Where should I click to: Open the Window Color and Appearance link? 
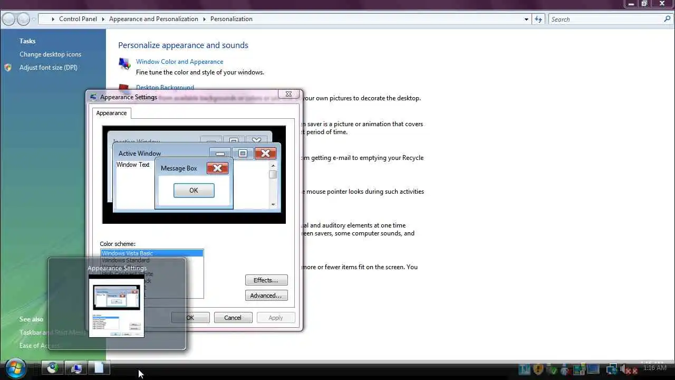(x=179, y=62)
